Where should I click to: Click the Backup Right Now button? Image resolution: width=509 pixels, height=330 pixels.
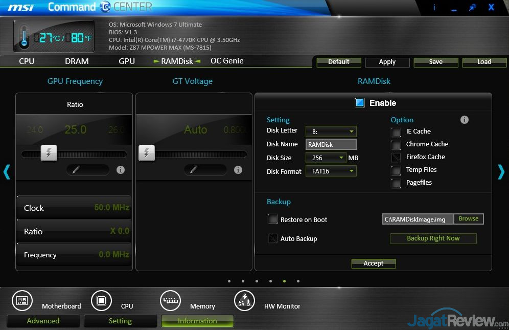click(x=433, y=238)
